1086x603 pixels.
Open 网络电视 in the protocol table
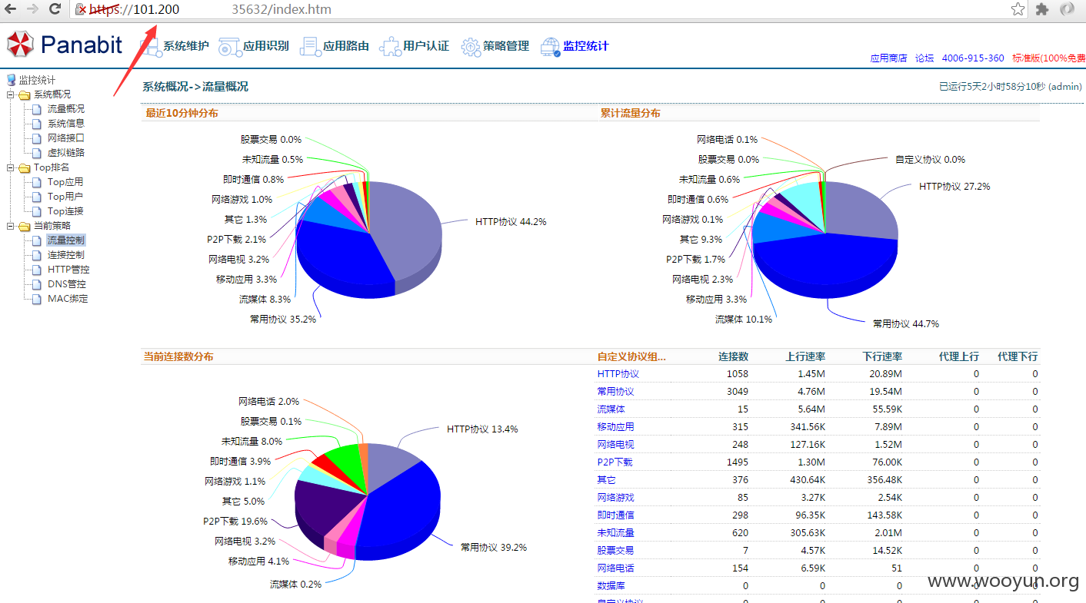pyautogui.click(x=616, y=445)
